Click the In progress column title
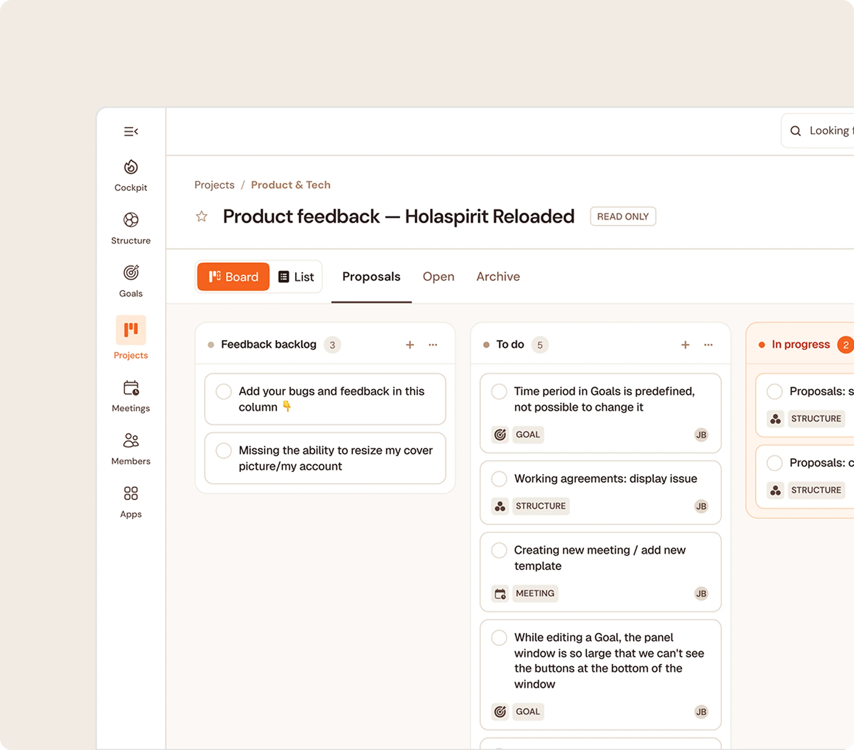 (801, 345)
